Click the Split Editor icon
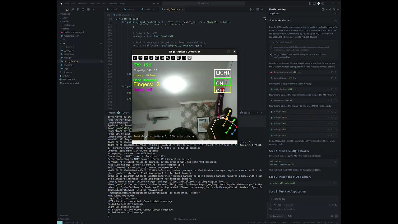 point(257,9)
